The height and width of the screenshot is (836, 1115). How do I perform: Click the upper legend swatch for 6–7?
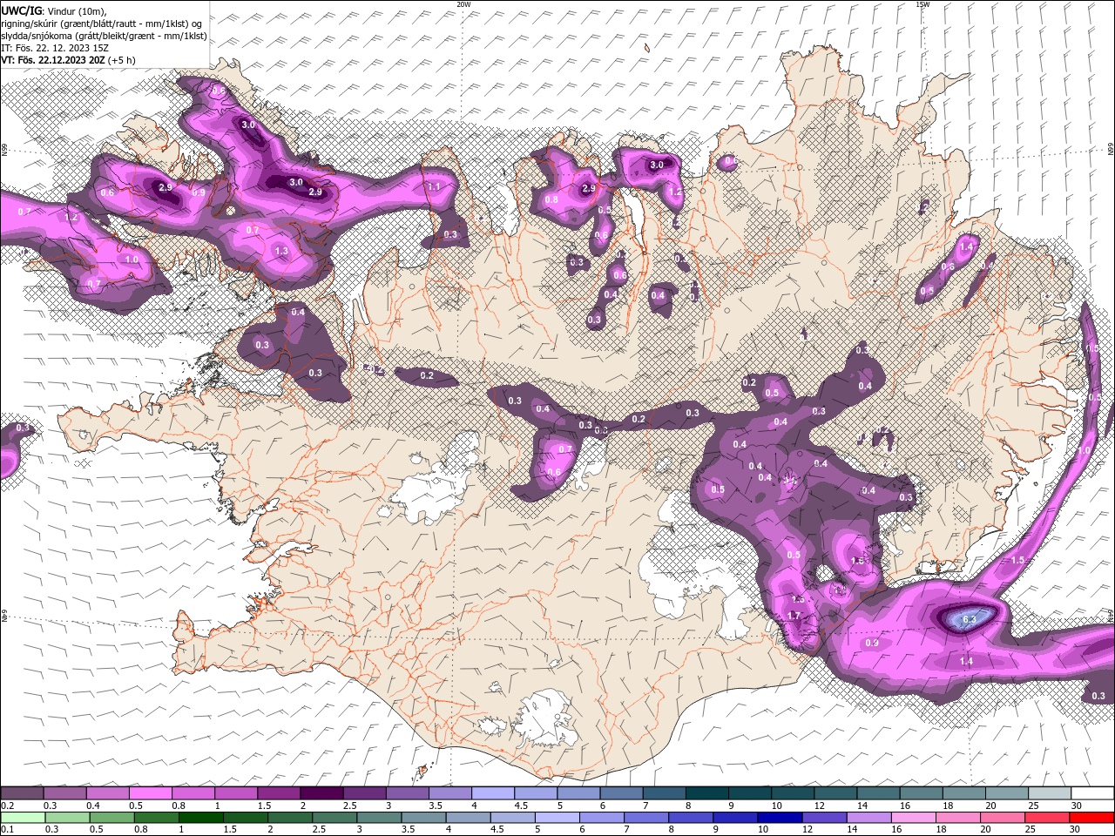point(622,793)
